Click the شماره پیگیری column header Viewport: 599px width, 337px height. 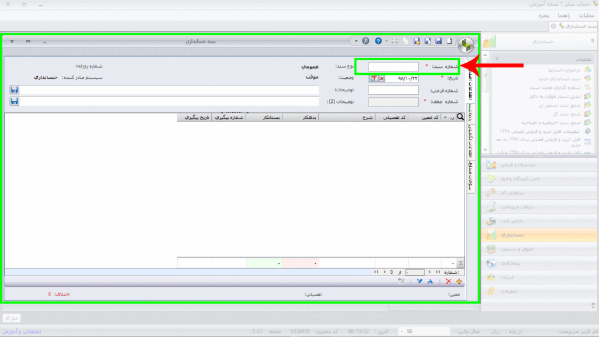point(229,117)
